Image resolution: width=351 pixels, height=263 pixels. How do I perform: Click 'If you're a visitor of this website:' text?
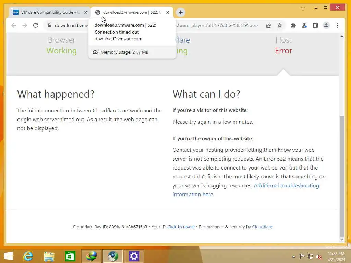tap(210, 110)
